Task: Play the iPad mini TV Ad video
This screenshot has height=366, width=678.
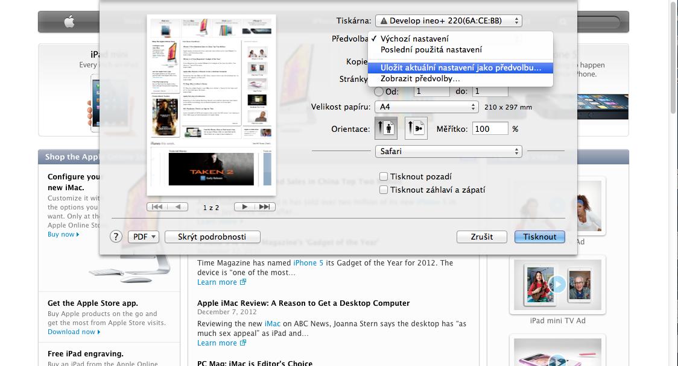Action: [x=558, y=284]
